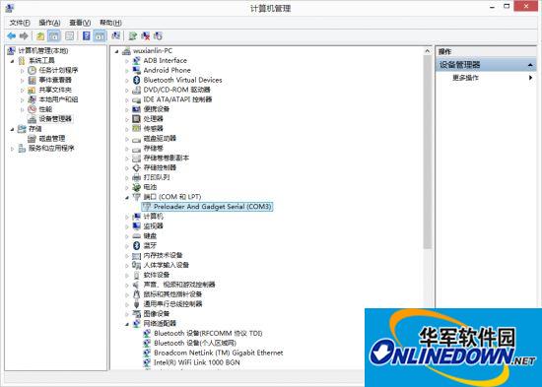Click the 便携设备 category icon

[137, 109]
